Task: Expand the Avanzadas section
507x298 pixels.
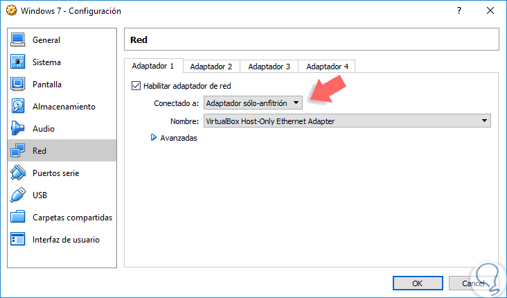Action: (154, 138)
